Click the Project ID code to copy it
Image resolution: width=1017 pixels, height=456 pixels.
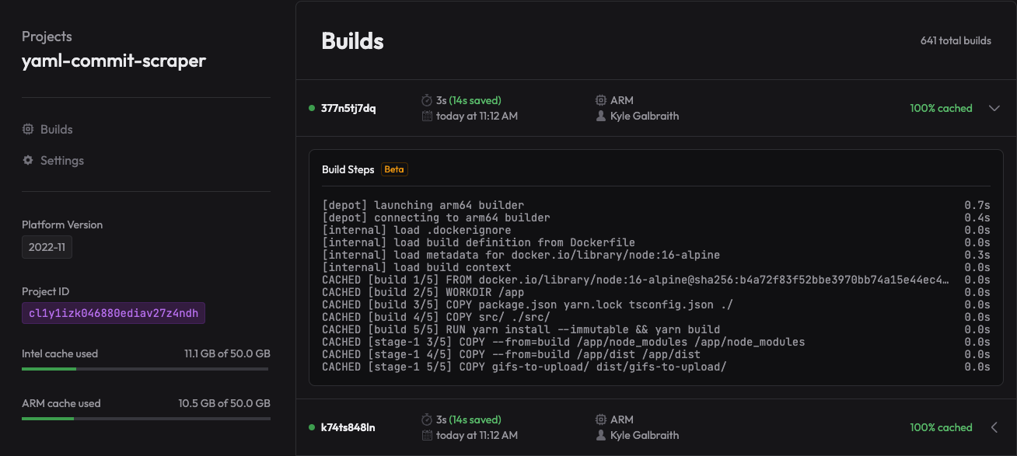tap(114, 313)
